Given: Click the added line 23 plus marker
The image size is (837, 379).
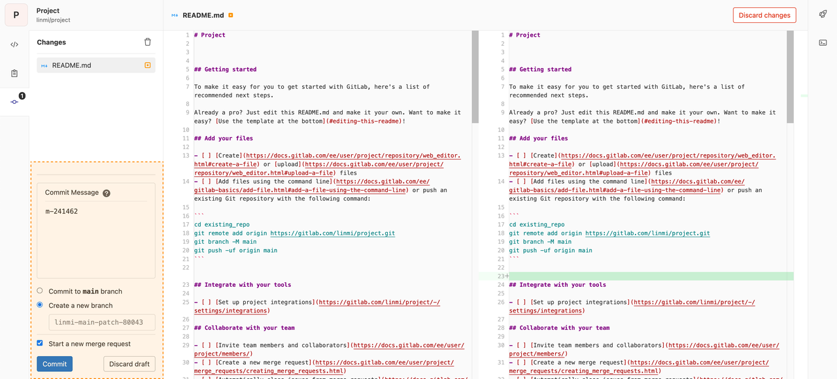Looking at the screenshot, I should pos(507,276).
